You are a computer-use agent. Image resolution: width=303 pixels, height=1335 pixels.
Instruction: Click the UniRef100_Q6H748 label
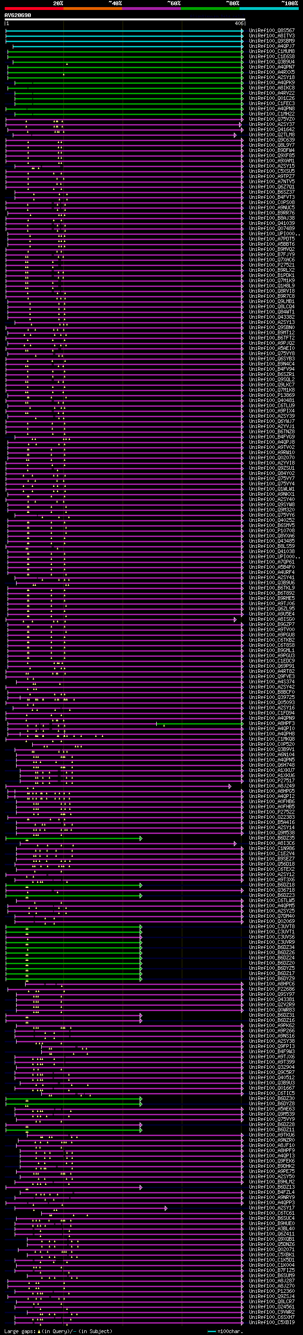pos(272,765)
